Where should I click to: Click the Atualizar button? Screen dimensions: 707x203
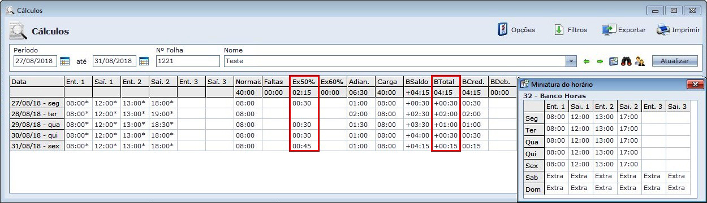[674, 61]
